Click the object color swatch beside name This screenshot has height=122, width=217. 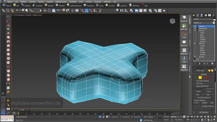pos(214,19)
